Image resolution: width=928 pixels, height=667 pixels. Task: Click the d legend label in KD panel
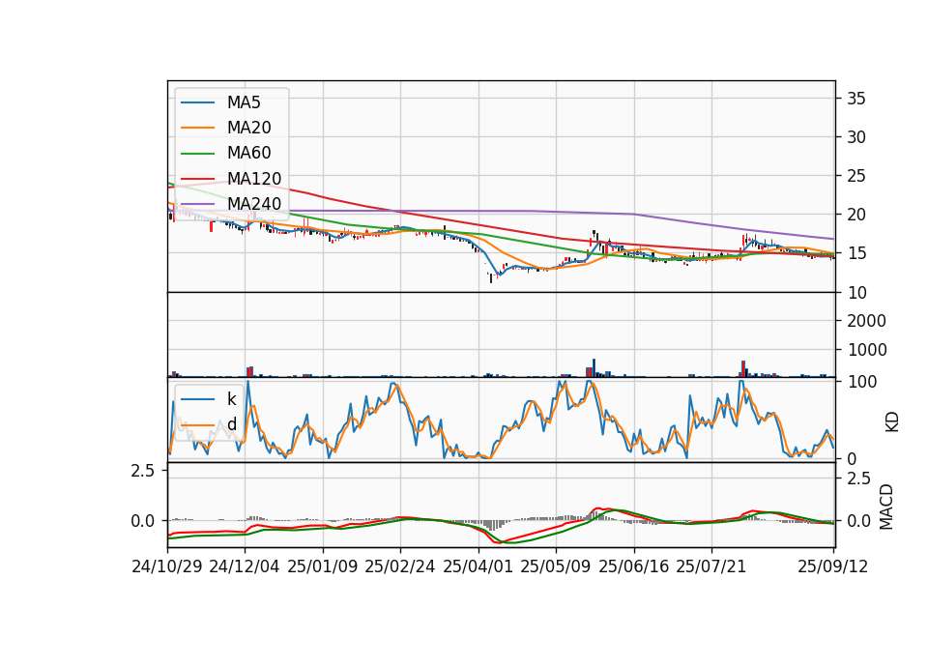click(232, 424)
